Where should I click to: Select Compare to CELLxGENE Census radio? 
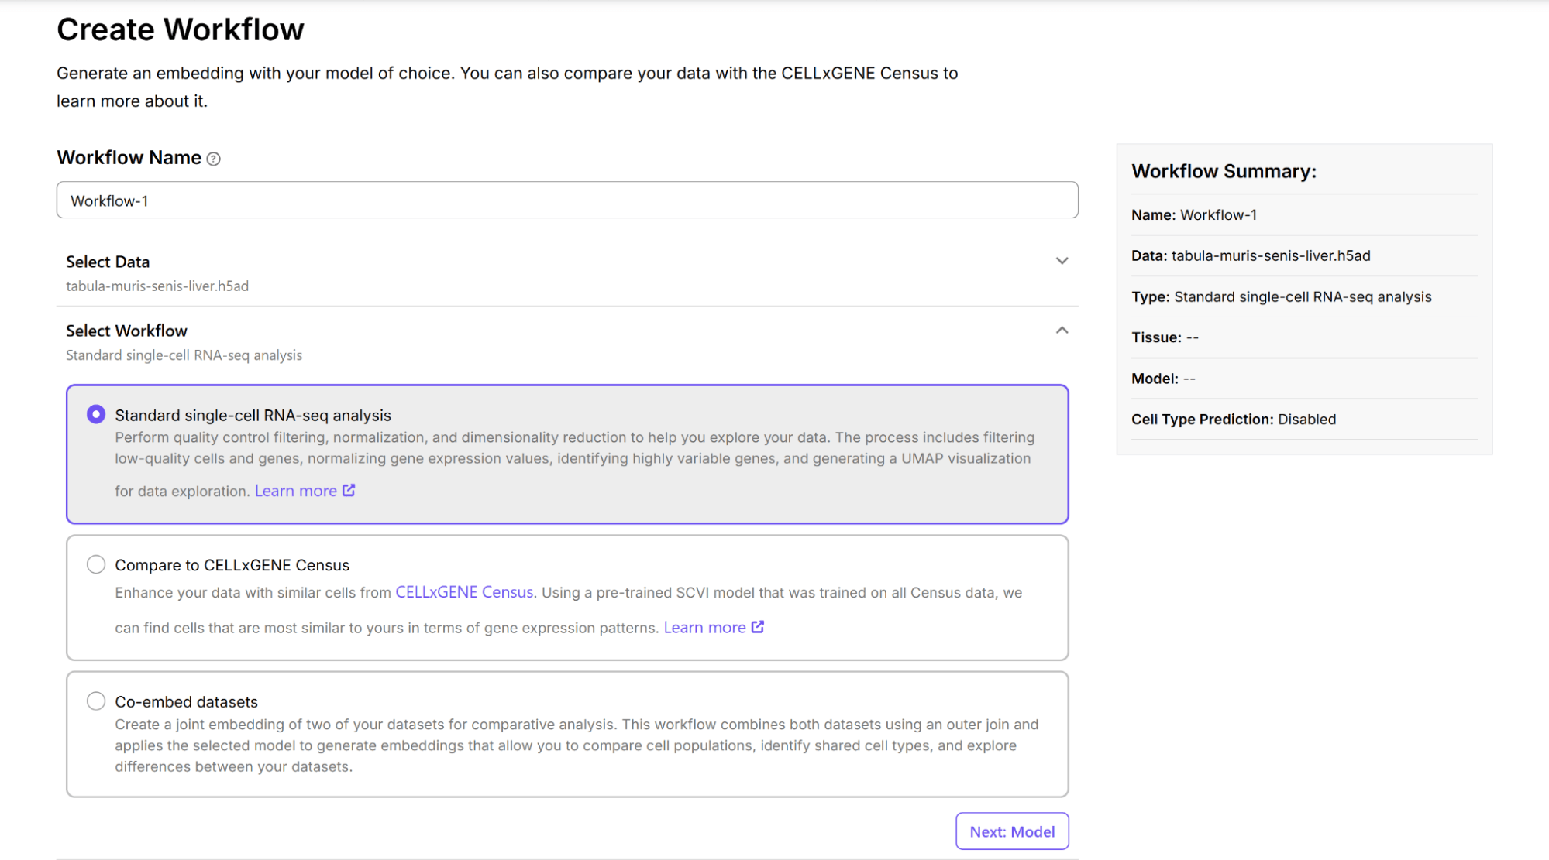96,564
